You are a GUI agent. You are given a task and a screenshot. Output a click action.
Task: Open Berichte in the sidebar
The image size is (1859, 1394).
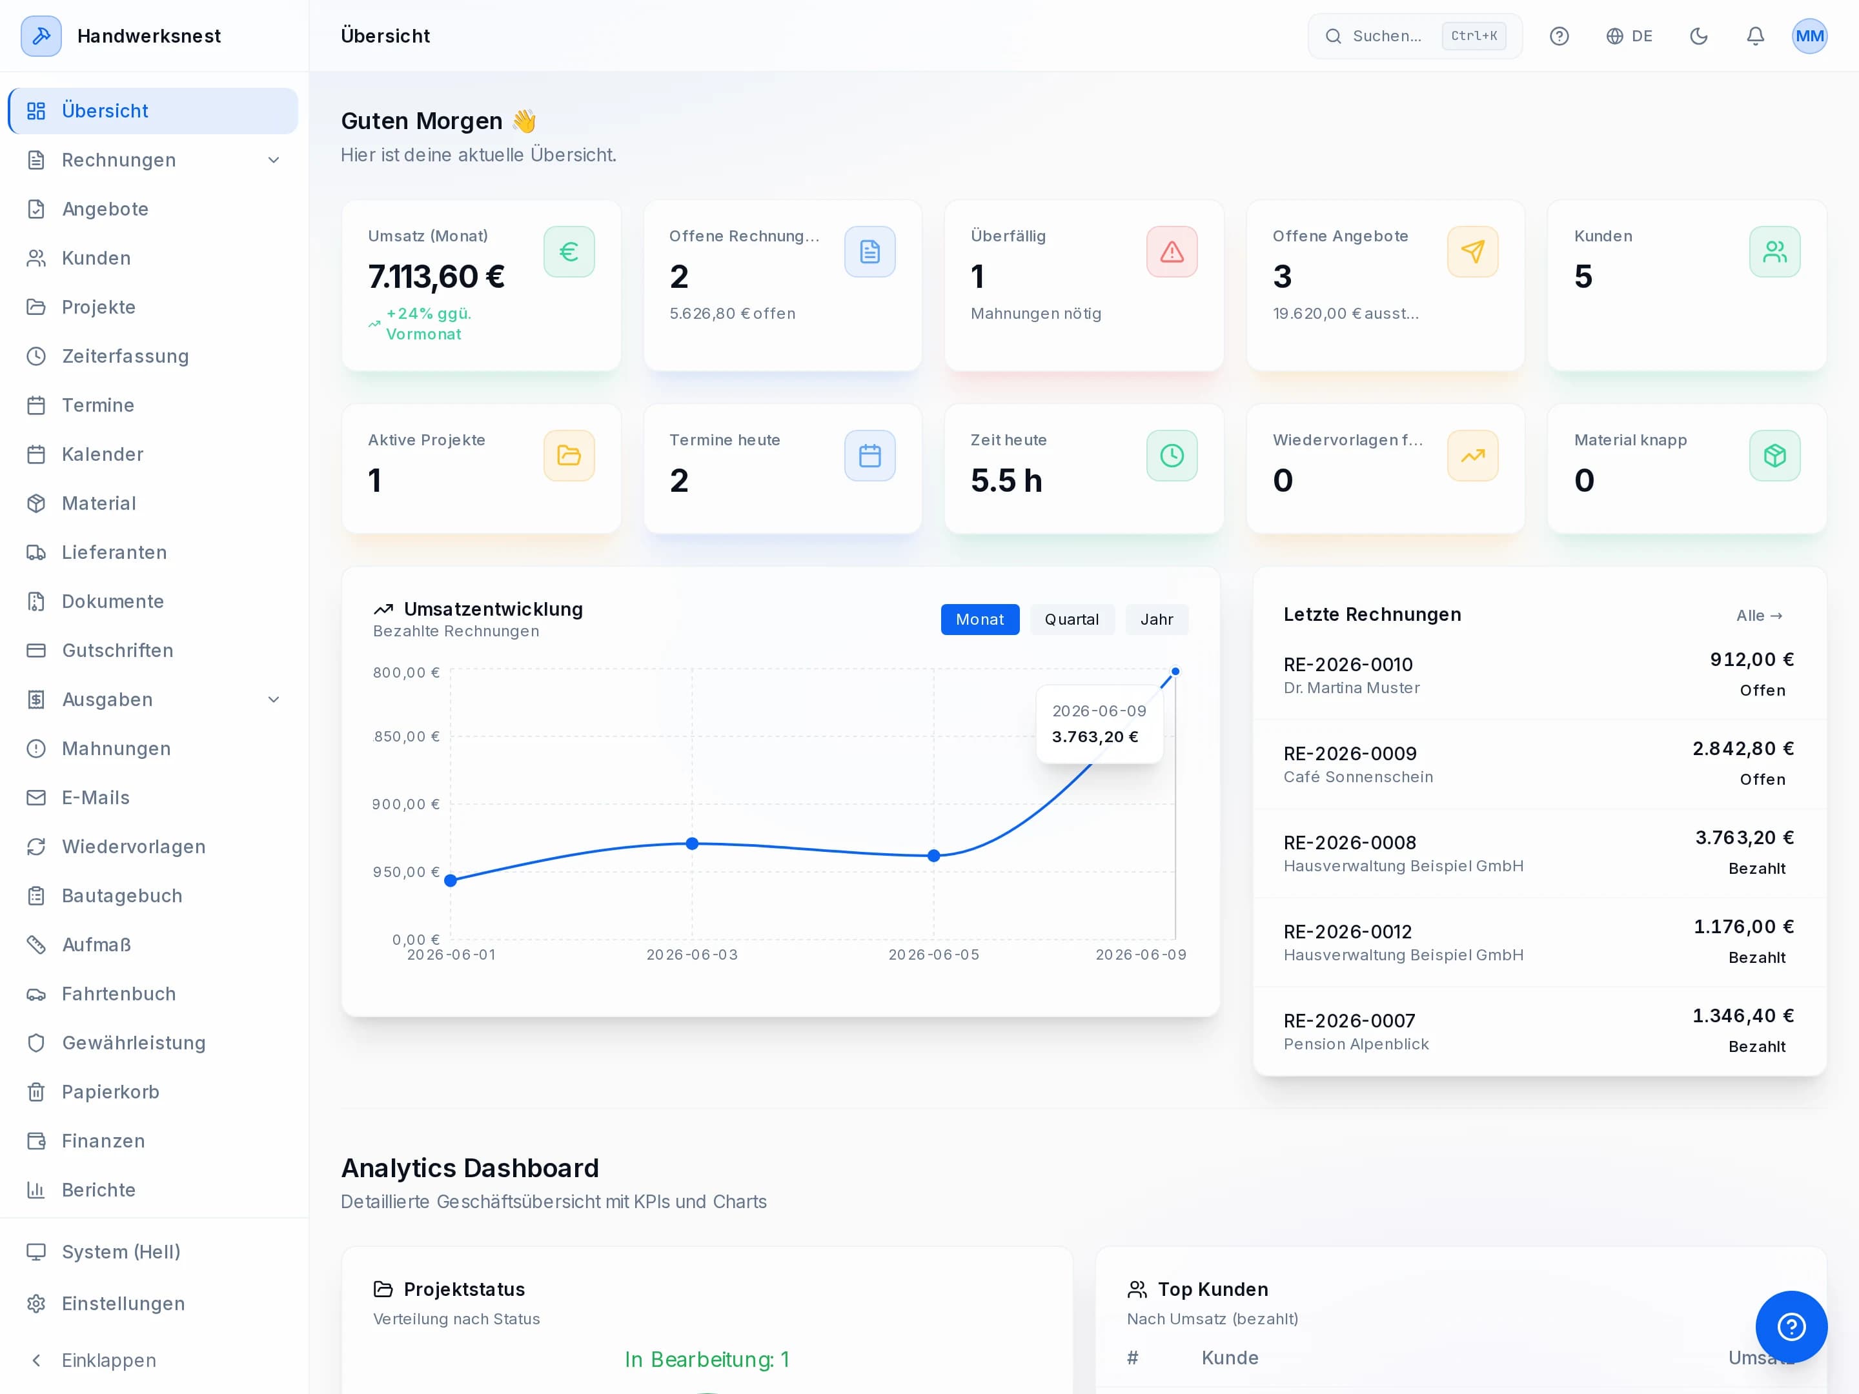point(153,1190)
